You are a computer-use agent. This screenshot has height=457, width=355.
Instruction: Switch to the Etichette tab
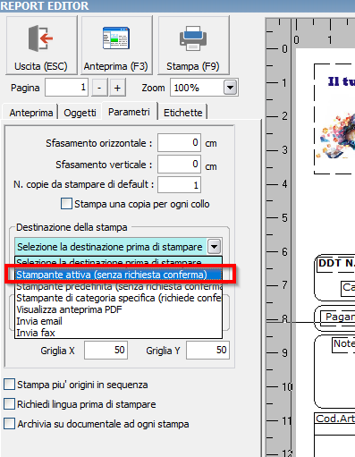pyautogui.click(x=182, y=113)
